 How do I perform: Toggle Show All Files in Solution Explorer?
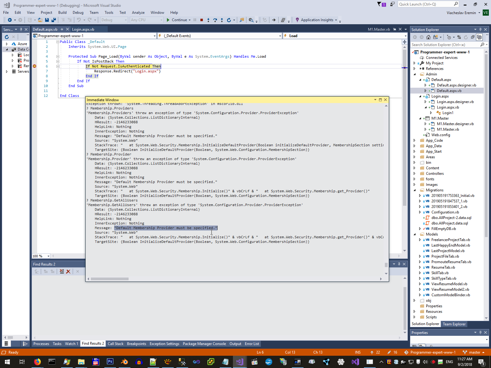coord(479,37)
